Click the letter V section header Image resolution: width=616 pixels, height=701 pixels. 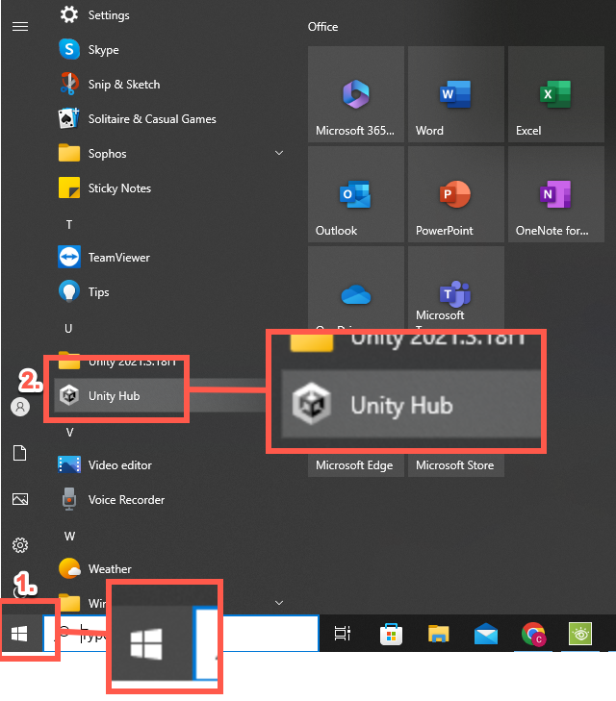tap(69, 433)
